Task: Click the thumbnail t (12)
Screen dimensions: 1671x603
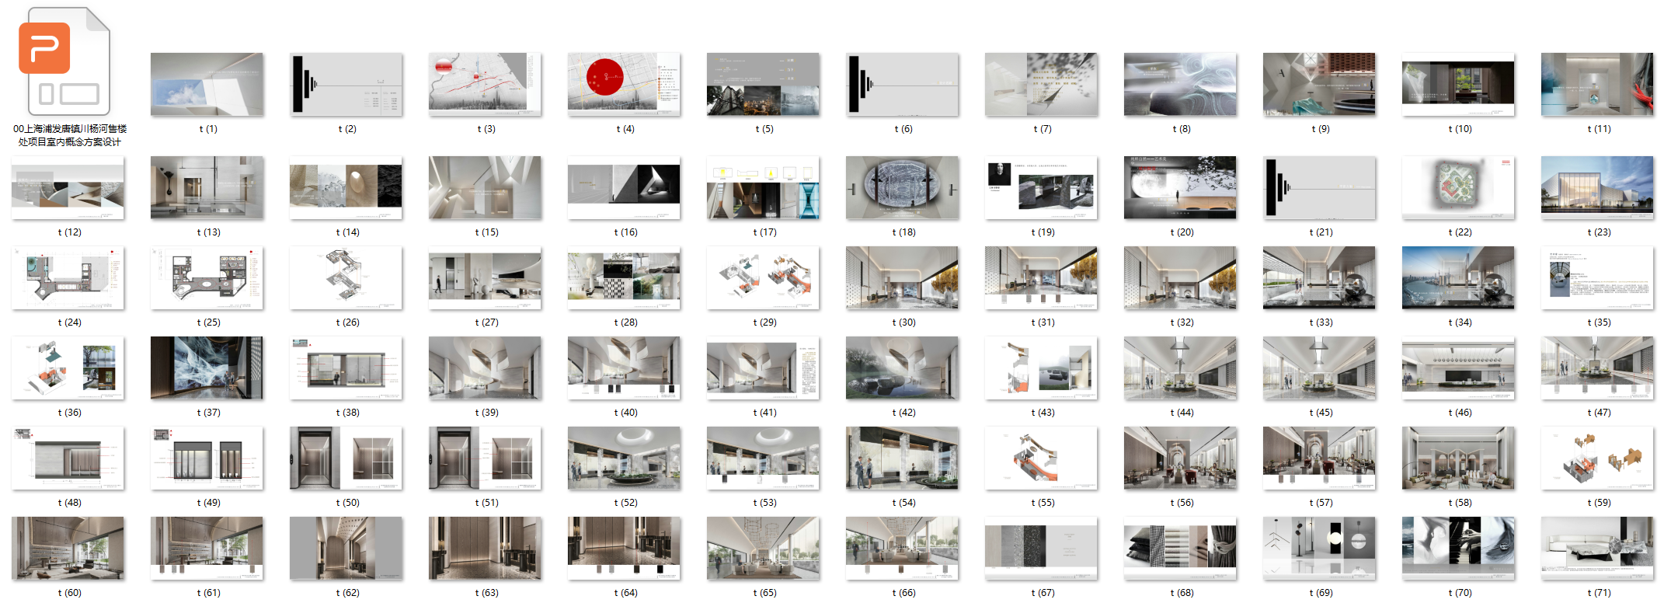Action: pyautogui.click(x=68, y=188)
